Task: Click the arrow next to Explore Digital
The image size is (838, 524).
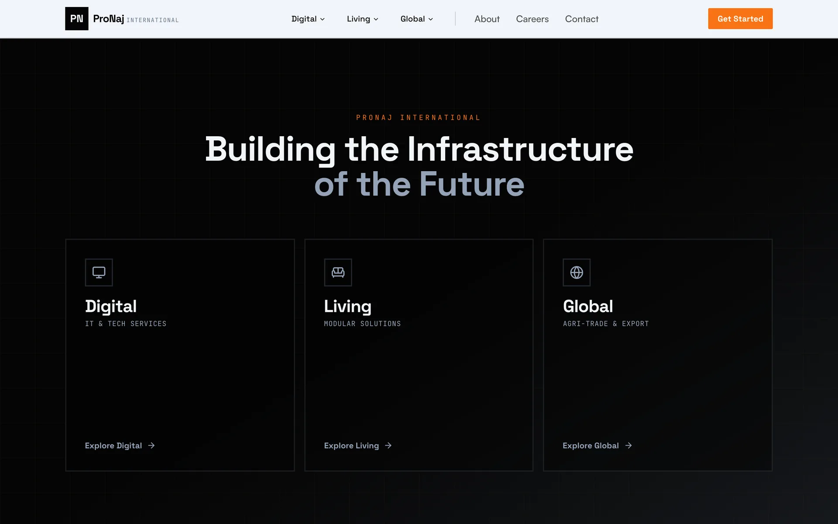Action: point(151,445)
